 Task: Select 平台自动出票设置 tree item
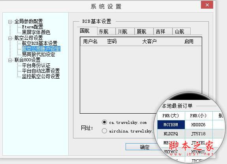[41, 71]
